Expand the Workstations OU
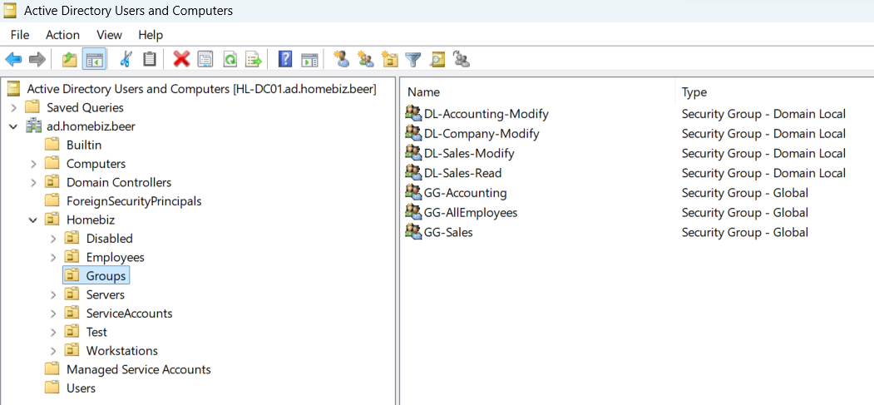This screenshot has width=874, height=405. point(53,351)
